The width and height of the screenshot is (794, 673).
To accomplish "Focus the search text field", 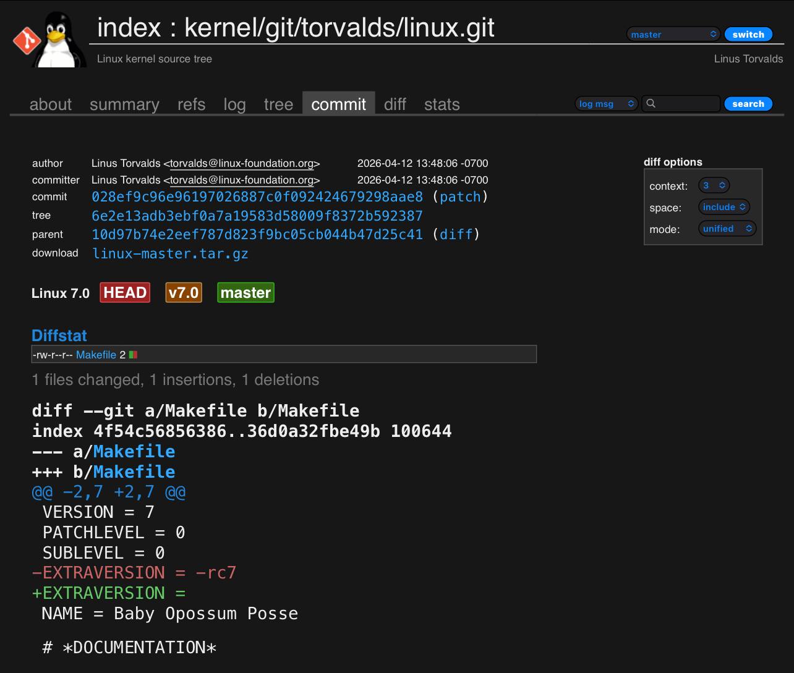I will tap(681, 104).
